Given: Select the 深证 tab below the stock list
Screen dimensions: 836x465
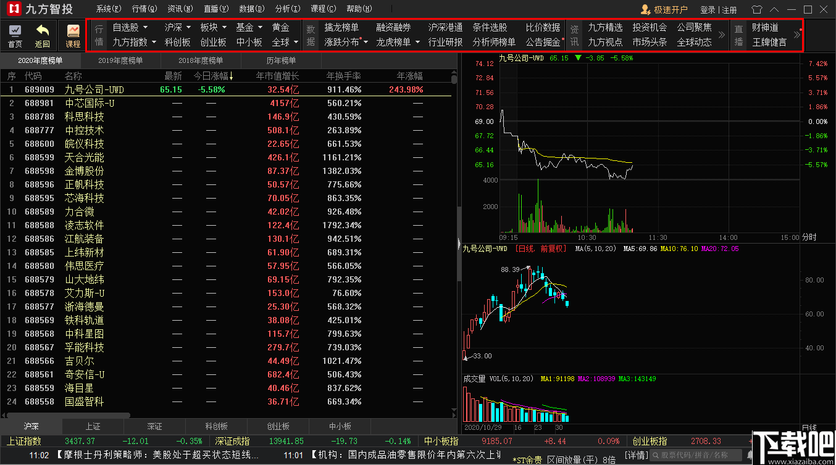Looking at the screenshot, I should pos(154,426).
